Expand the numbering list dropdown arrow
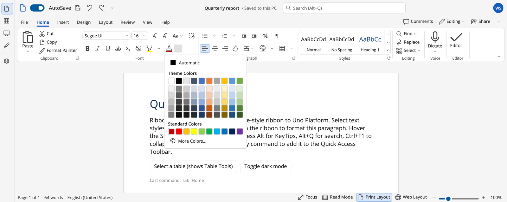The image size is (507, 202). 234,36
